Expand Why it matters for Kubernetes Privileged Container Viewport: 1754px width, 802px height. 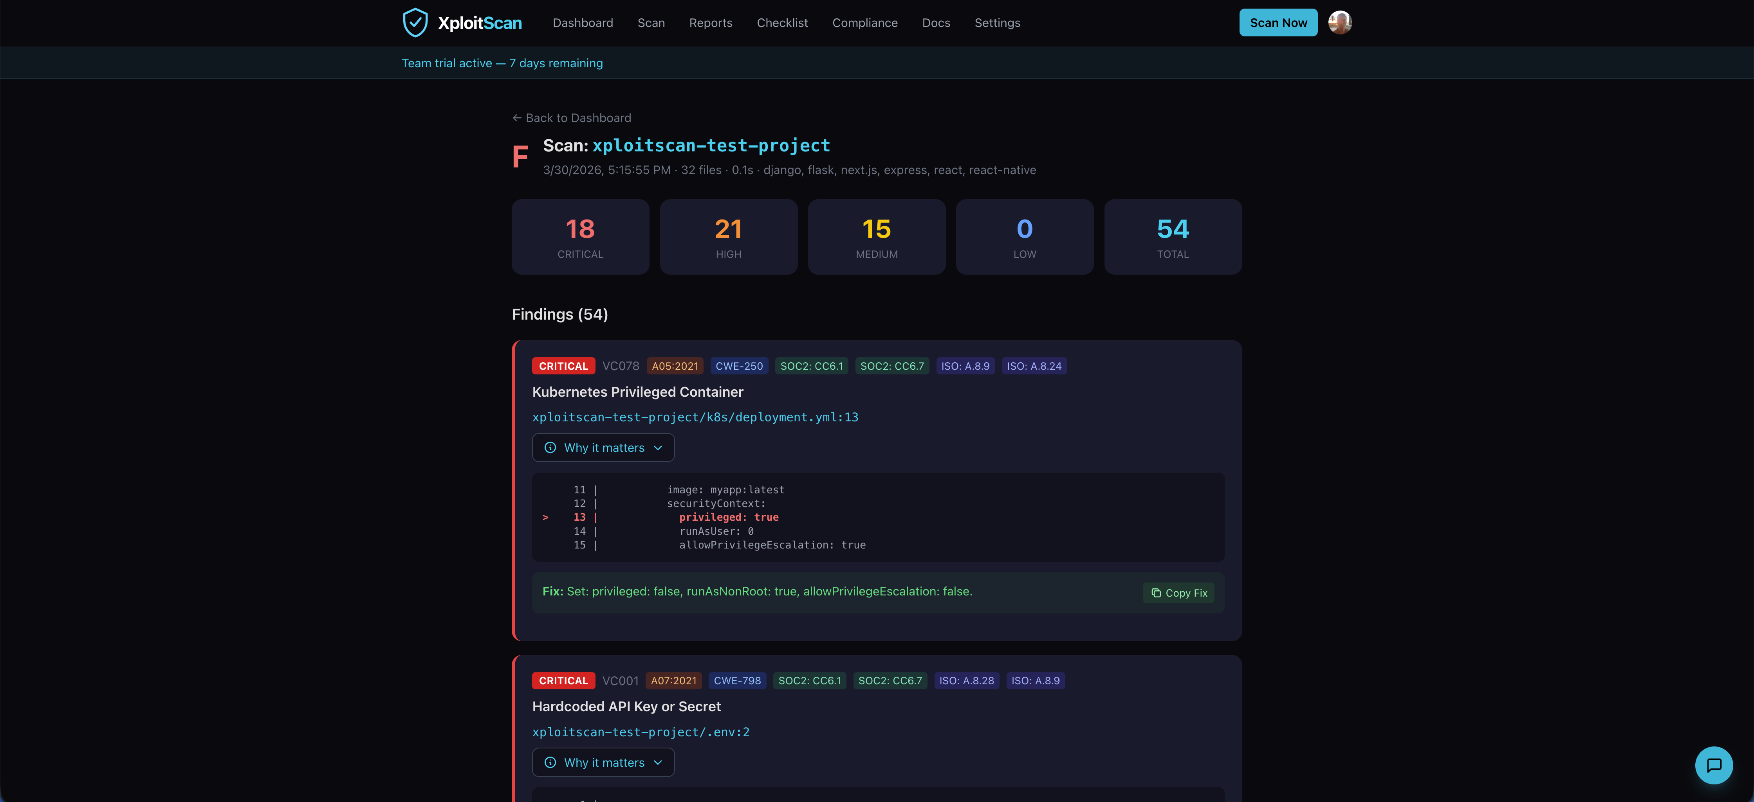coord(603,448)
